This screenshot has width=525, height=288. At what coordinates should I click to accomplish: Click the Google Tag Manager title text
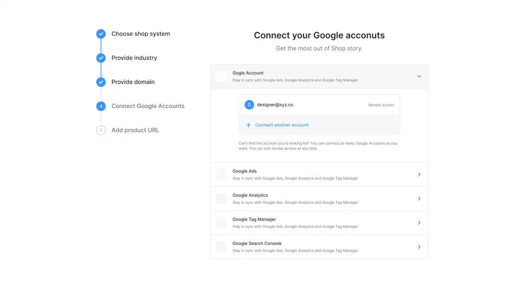(x=254, y=219)
